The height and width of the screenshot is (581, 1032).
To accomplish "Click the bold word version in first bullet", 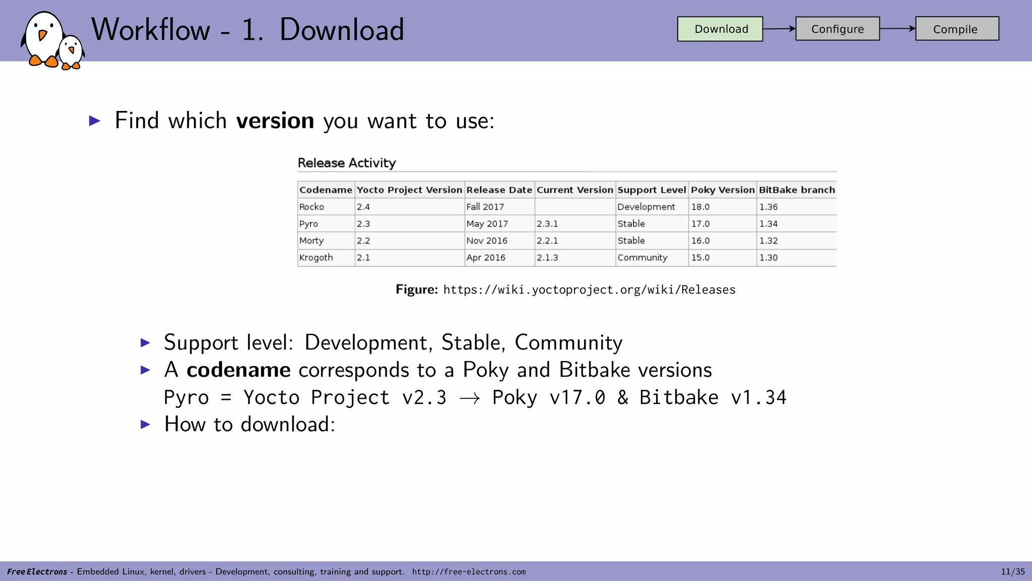I will pos(275,121).
